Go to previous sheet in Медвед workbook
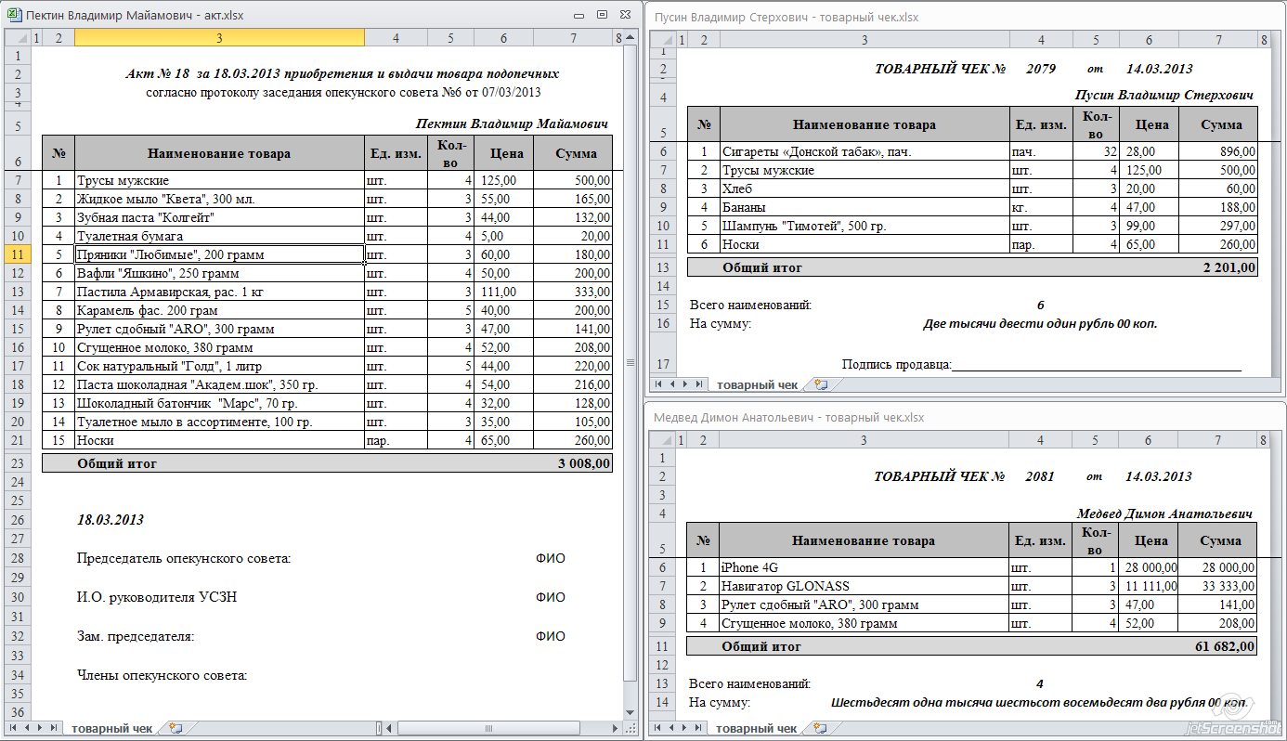 671,728
